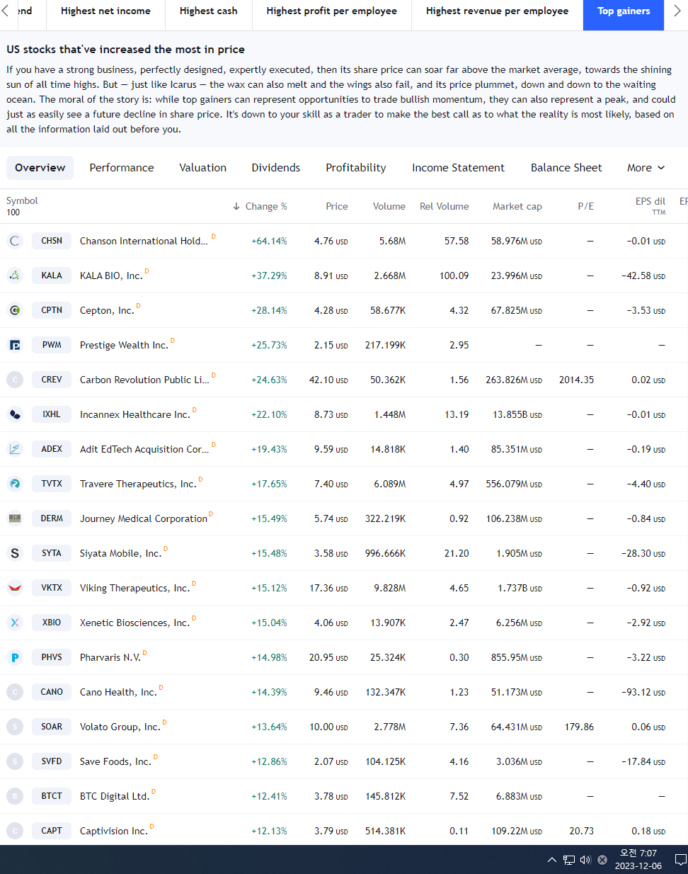Open the Cepton, Inc. company link

[x=107, y=310]
